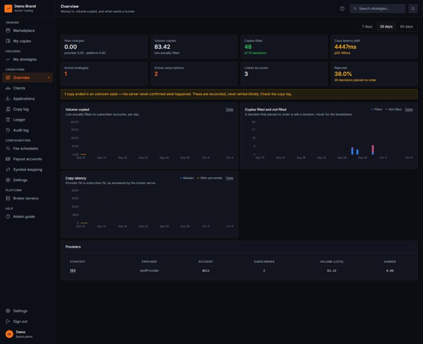Viewport: 423px width, 344px height.
Task: Click account number 8814
Action: tap(206, 271)
